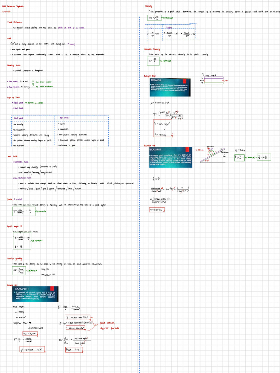This screenshot has height=373, width=280.
Task: Click the "Fluid Mechanics / Hydraulics" page title
Action: (13, 7)
